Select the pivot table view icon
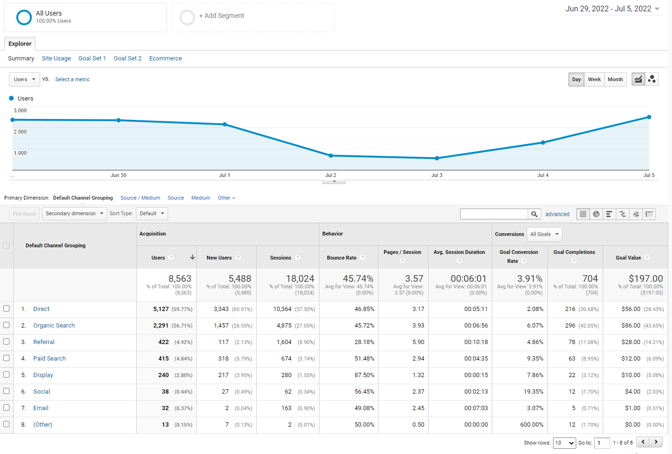This screenshot has width=672, height=454. [649, 214]
